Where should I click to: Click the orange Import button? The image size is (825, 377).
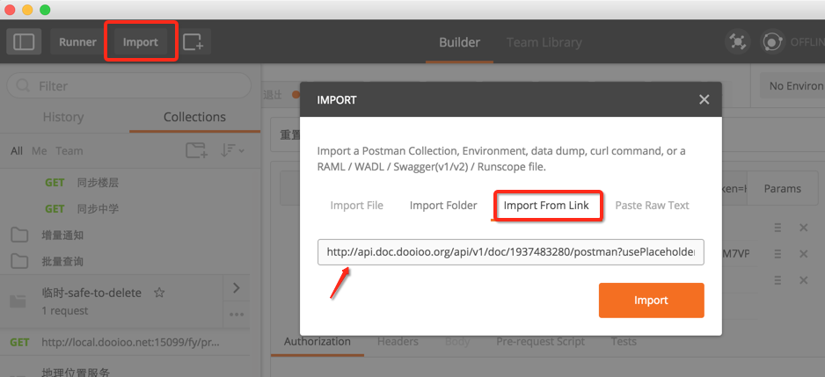click(651, 300)
